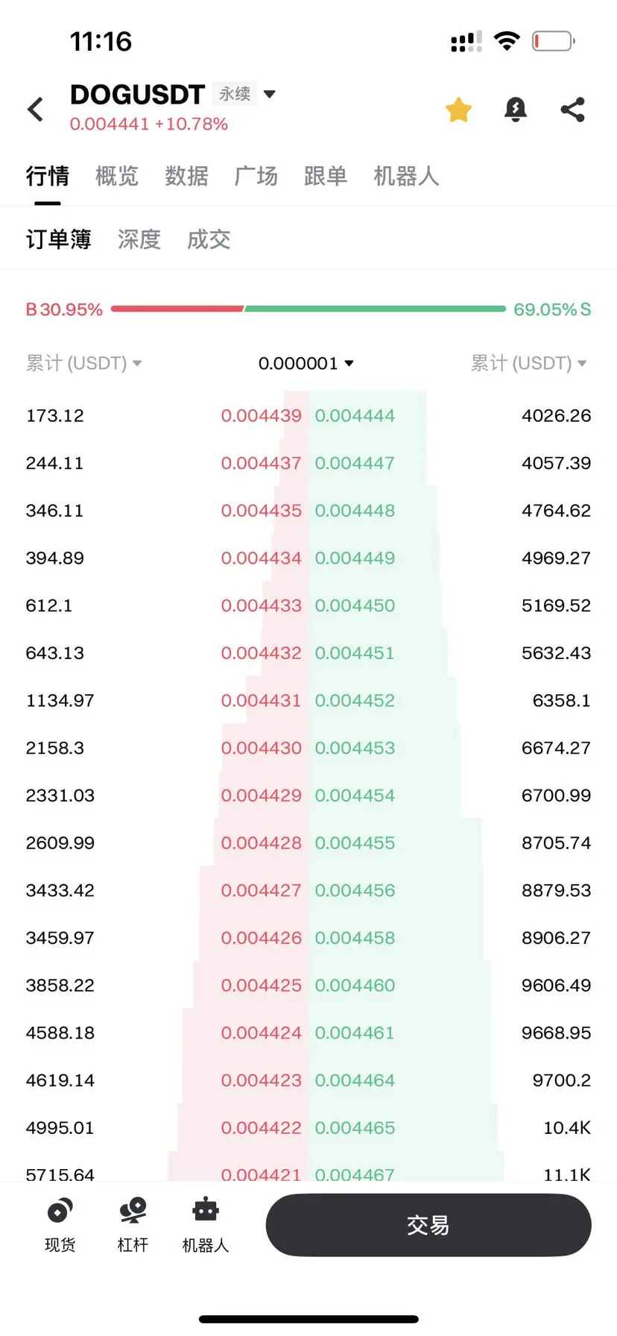Viewport: 617px width, 1336px height.
Task: Open the 0.000001 precision dropdown
Action: pyautogui.click(x=306, y=363)
